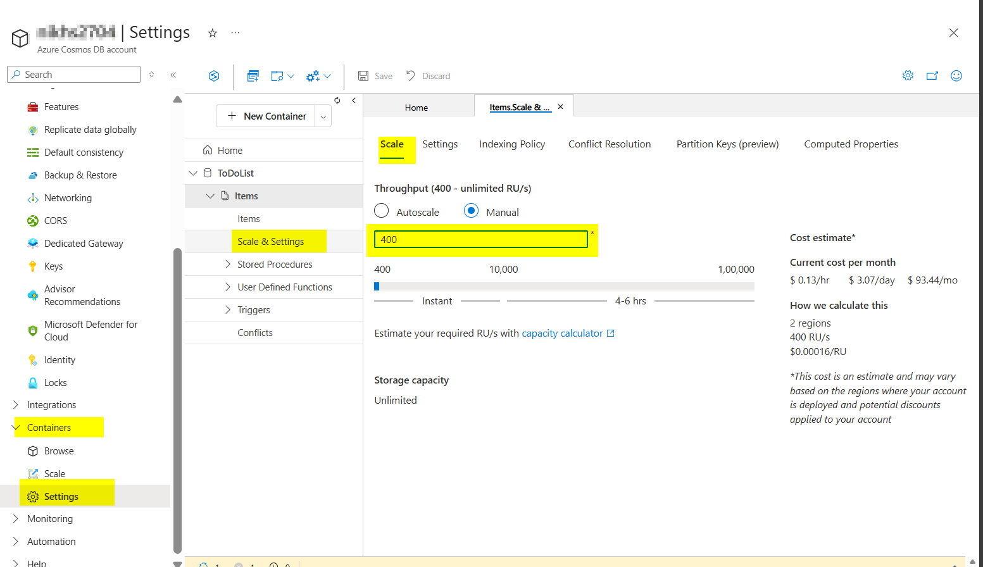Open the Conflict Resolution tab
Image resolution: width=983 pixels, height=567 pixels.
click(x=610, y=144)
